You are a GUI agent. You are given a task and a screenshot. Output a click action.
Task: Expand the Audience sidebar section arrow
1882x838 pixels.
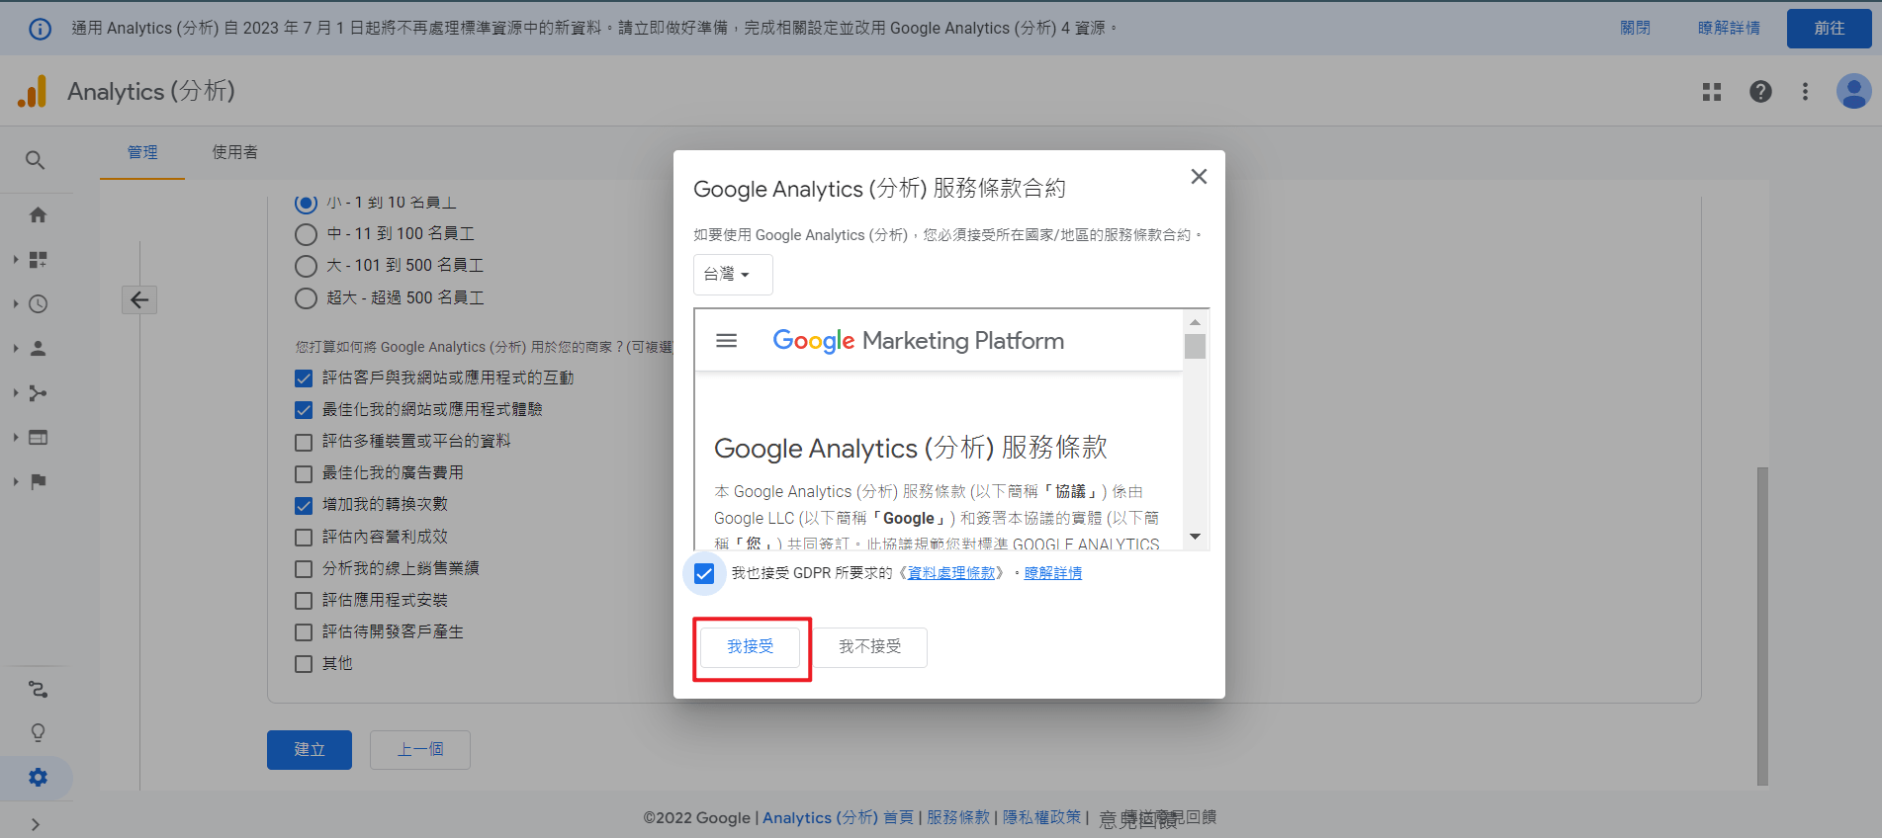(x=16, y=348)
